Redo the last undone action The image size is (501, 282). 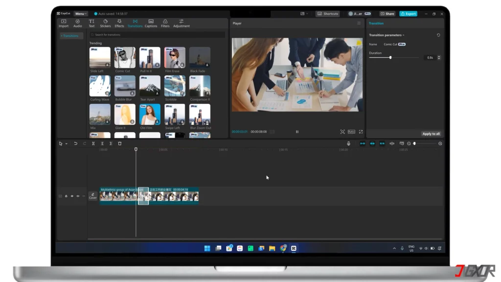tap(84, 144)
